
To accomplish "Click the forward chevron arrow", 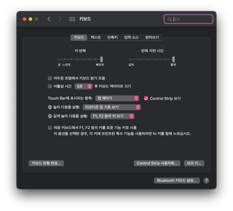I will (x=60, y=19).
